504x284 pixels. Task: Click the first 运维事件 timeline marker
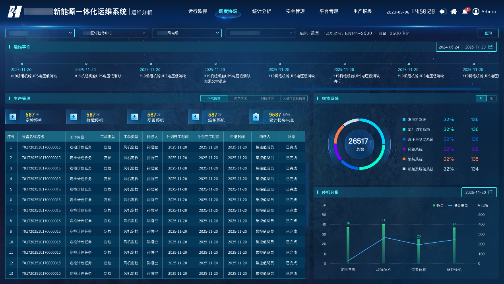[x=22, y=64]
